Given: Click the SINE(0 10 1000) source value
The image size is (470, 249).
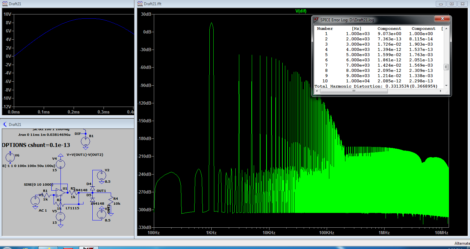Looking at the screenshot, I should tap(38, 184).
